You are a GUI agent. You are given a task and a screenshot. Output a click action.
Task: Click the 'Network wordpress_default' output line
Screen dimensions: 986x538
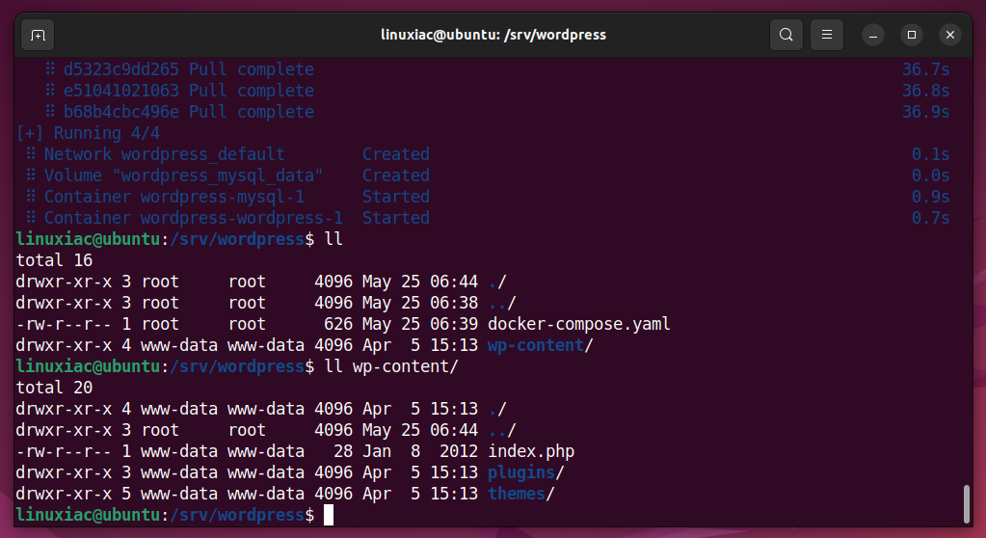(x=164, y=154)
